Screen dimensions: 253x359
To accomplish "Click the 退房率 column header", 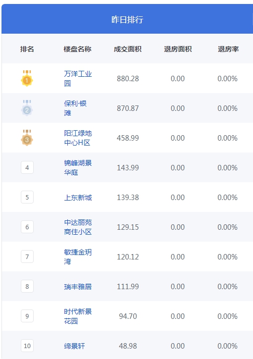I will 228,49.
